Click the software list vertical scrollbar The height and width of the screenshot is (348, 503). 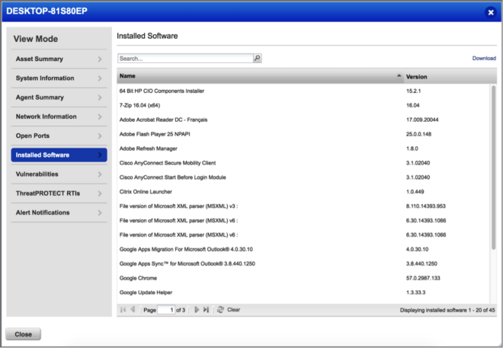[x=493, y=167]
